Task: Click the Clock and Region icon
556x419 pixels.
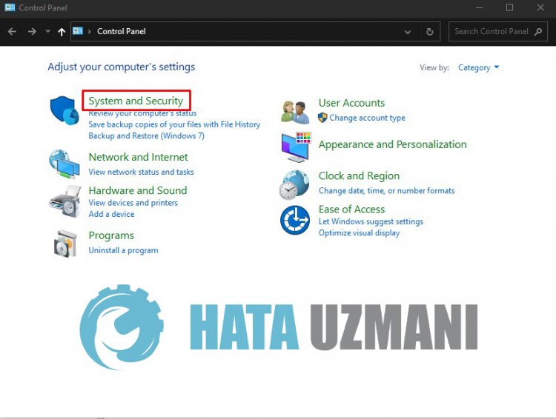Action: click(294, 184)
